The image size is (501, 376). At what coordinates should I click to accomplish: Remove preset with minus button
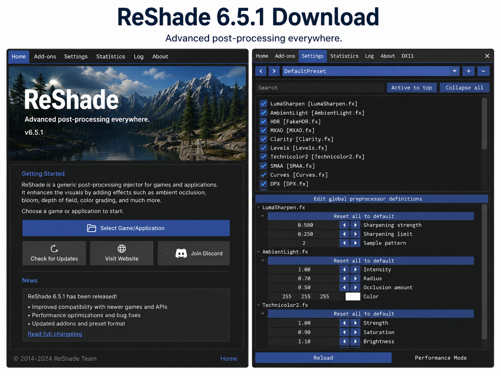483,71
